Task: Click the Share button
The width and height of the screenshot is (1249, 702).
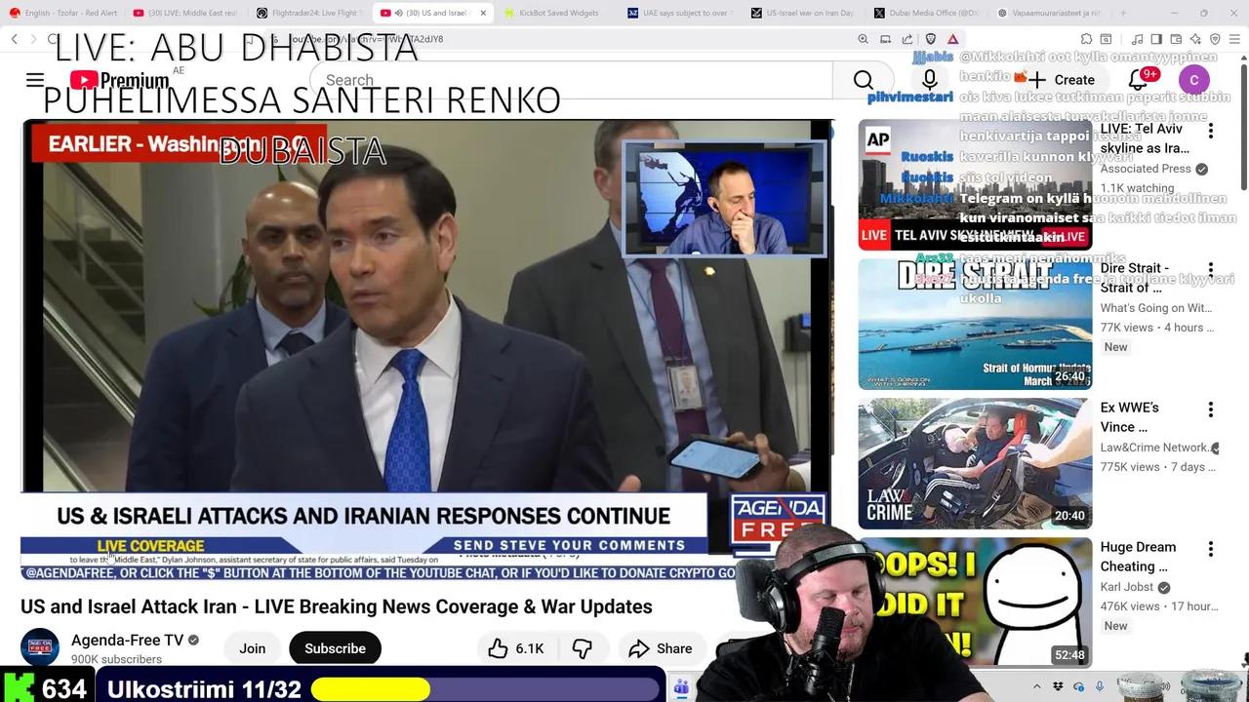Action: click(661, 648)
